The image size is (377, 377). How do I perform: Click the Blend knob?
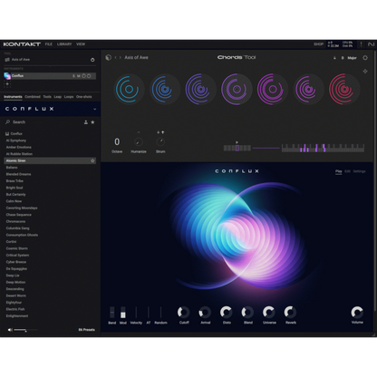point(247,313)
